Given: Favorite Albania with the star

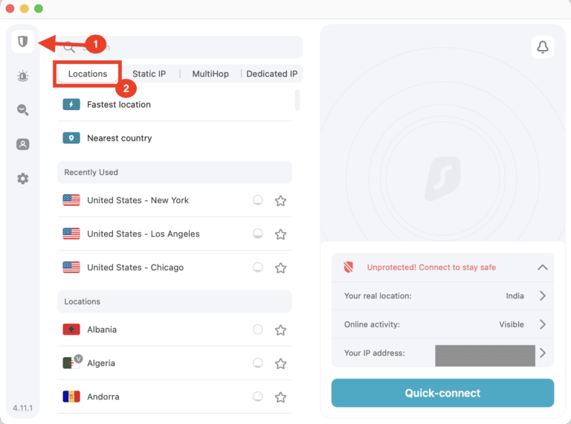Looking at the screenshot, I should coord(280,330).
